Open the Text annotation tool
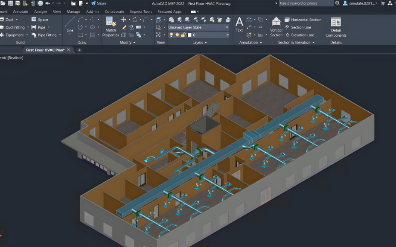396x247 pixels. point(239,24)
